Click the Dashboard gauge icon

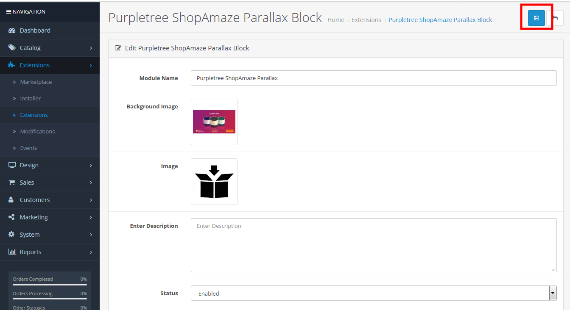tap(12, 30)
